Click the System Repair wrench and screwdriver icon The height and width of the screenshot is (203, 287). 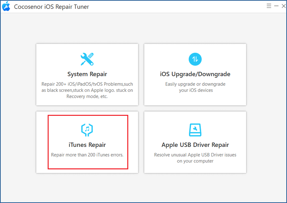[87, 59]
